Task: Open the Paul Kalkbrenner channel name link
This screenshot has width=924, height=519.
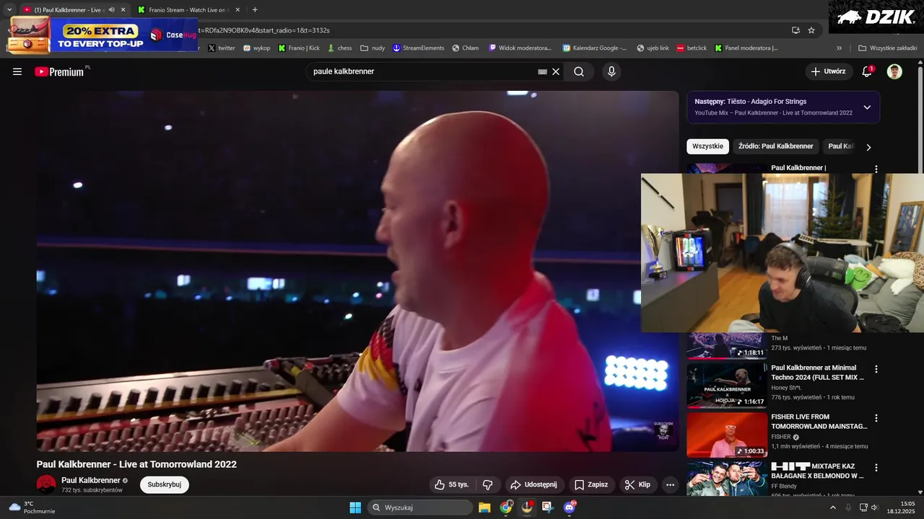Action: pos(91,480)
